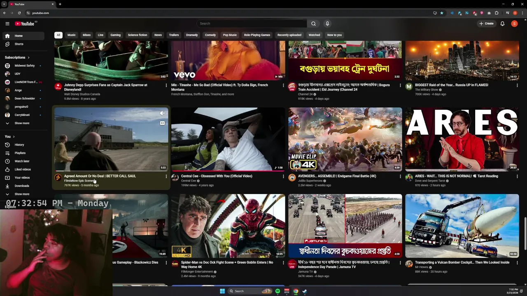Image resolution: width=527 pixels, height=296 pixels.
Task: Open the account avatar menu on YouTube
Action: click(x=514, y=24)
